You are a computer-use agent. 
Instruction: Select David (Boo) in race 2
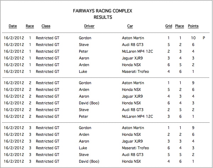(x=89, y=103)
